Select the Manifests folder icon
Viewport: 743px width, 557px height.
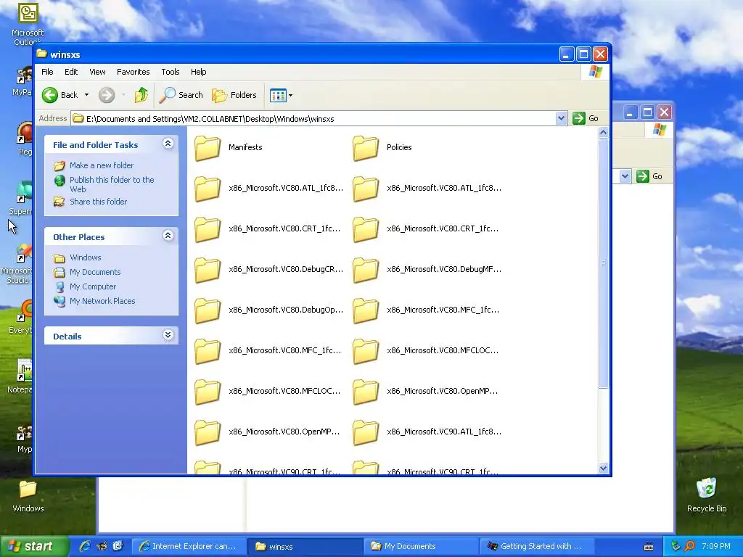[x=208, y=148]
